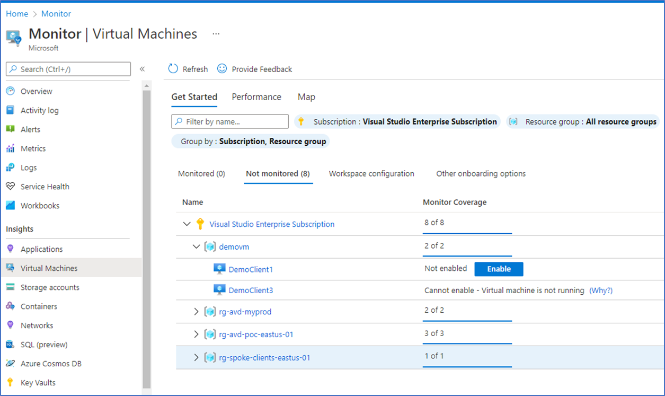Go to Home in breadcrumb
Viewport: 665px width, 396px height.
click(x=16, y=14)
